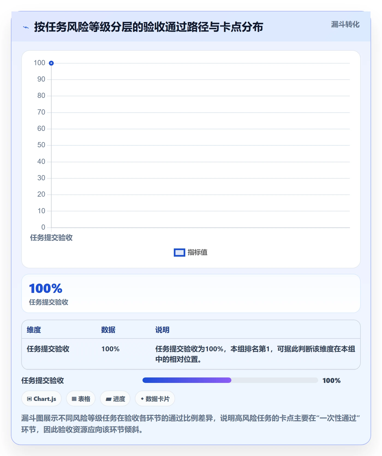Click the diamond icon in 数据卡片 chip

(x=142, y=399)
